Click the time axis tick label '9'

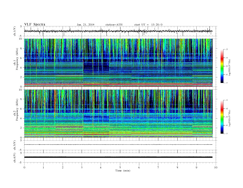(x=196, y=167)
